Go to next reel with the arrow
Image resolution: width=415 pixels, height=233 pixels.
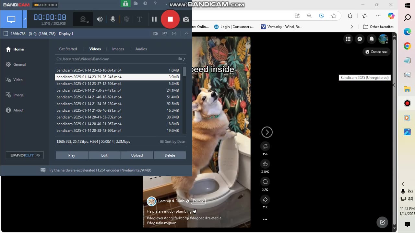pyautogui.click(x=267, y=132)
